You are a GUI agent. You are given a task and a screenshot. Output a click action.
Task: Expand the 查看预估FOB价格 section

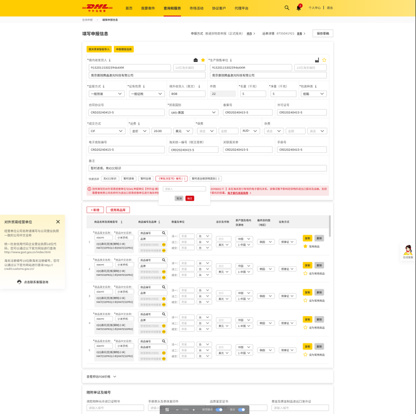coord(101,377)
